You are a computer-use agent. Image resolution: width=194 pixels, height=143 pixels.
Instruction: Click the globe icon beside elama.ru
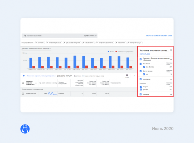point(85,36)
